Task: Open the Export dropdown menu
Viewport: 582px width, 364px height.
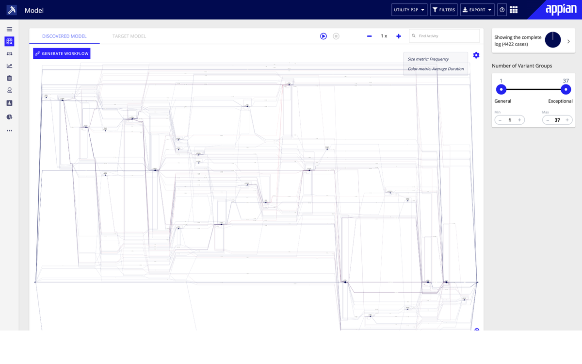Action: pos(477,10)
